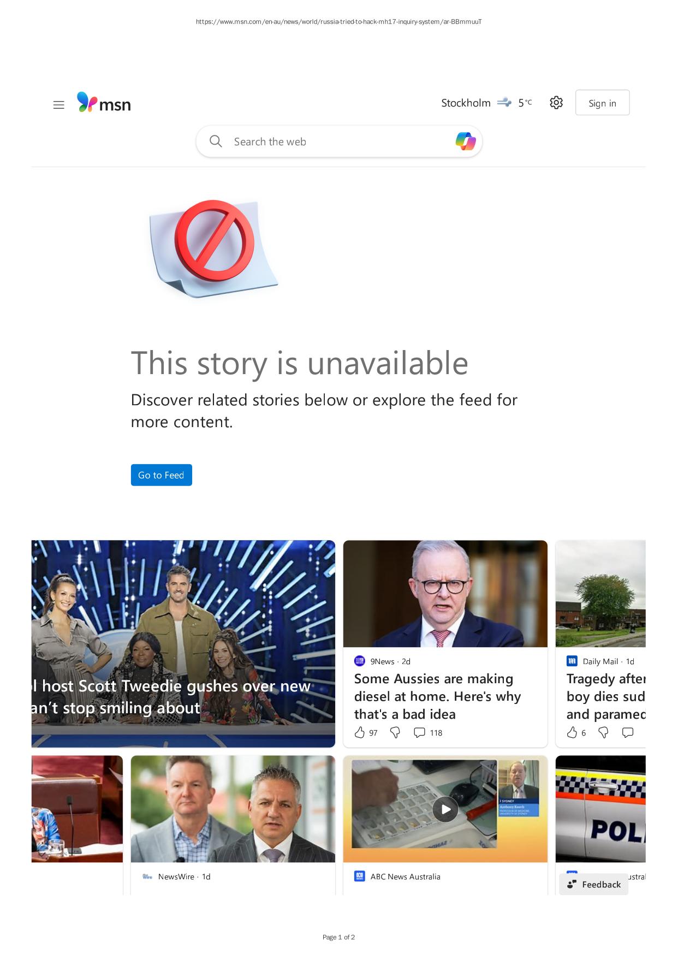Open the Scott Tweedie story card
Screen dimensions: 678x959
point(183,644)
